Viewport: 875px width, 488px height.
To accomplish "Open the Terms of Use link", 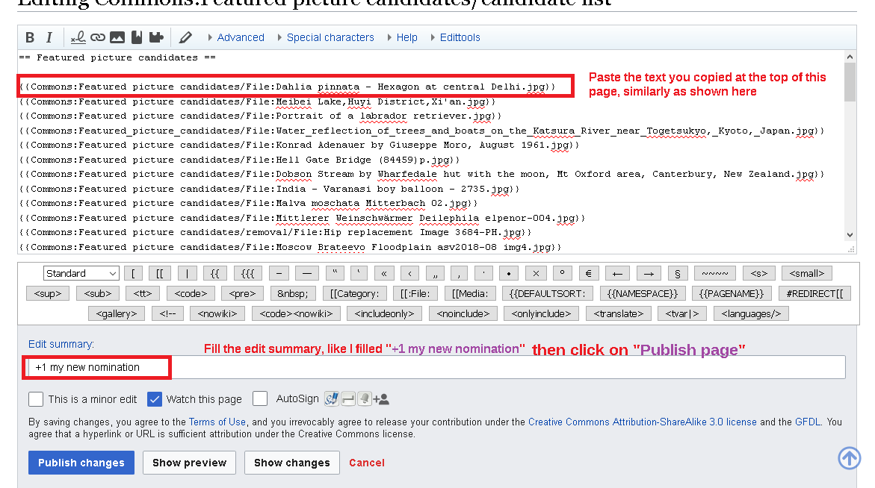I will coord(217,422).
